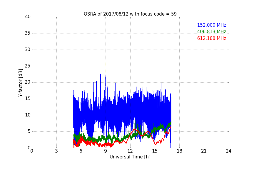The width and height of the screenshot is (254, 169).
Task: Select the green '406.813 MHz' legend label
Action: [212, 31]
